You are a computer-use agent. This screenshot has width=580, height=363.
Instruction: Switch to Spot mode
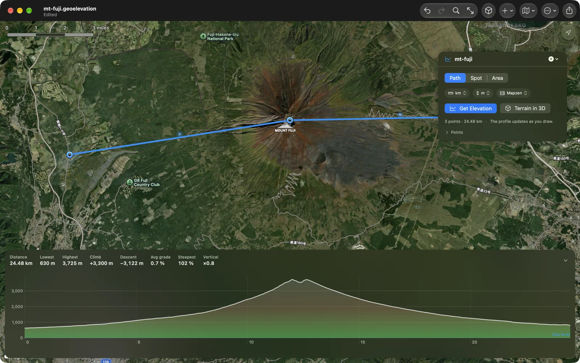(476, 78)
